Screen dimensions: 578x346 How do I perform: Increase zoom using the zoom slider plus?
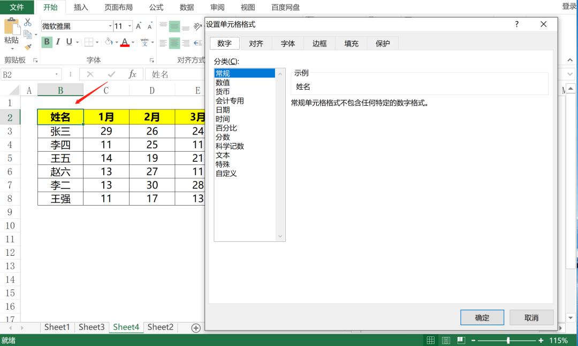541,340
